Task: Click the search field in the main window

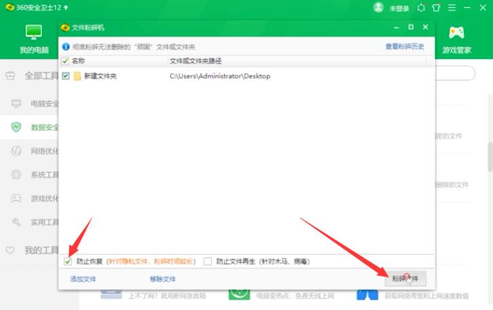Action: click(x=455, y=73)
